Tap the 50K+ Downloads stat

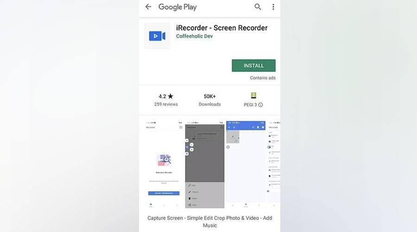[209, 100]
